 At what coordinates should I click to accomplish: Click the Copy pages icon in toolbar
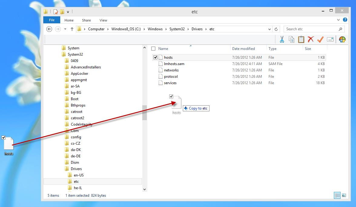[292, 39]
